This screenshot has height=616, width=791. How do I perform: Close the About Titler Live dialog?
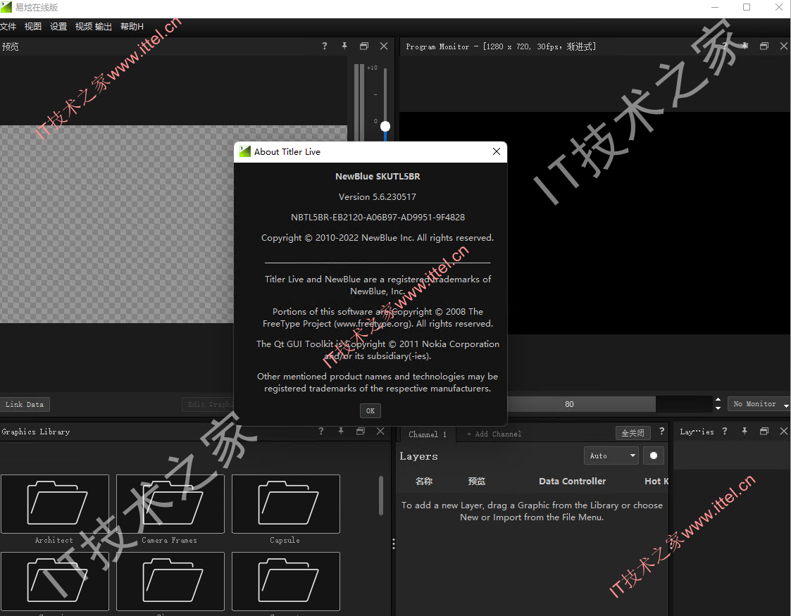click(497, 152)
